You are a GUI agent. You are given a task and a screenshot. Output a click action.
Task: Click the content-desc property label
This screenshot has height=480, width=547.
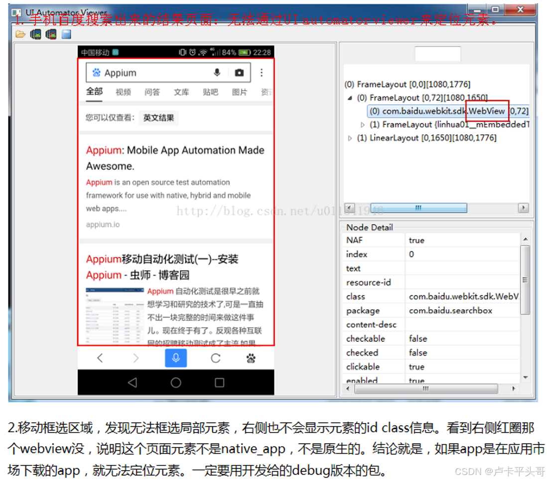click(x=371, y=324)
